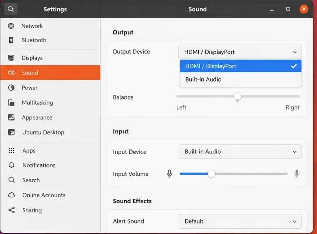Click the Input Volume slider handle
This screenshot has height=234, width=317.
[211, 174]
